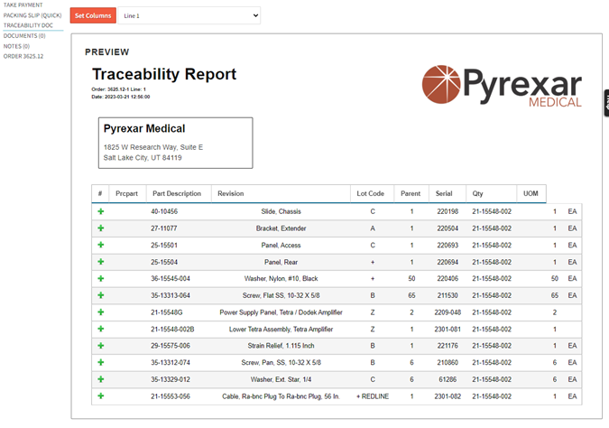
Task: Expand the row for part 21-15553-056
Action: (x=100, y=396)
